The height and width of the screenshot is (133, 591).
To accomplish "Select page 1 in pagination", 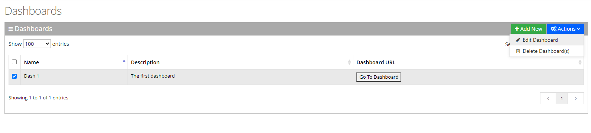I will tap(562, 98).
